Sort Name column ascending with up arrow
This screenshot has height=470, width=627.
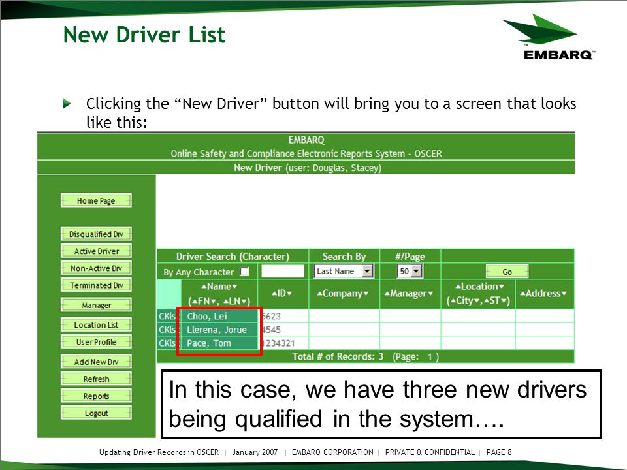[x=204, y=287]
